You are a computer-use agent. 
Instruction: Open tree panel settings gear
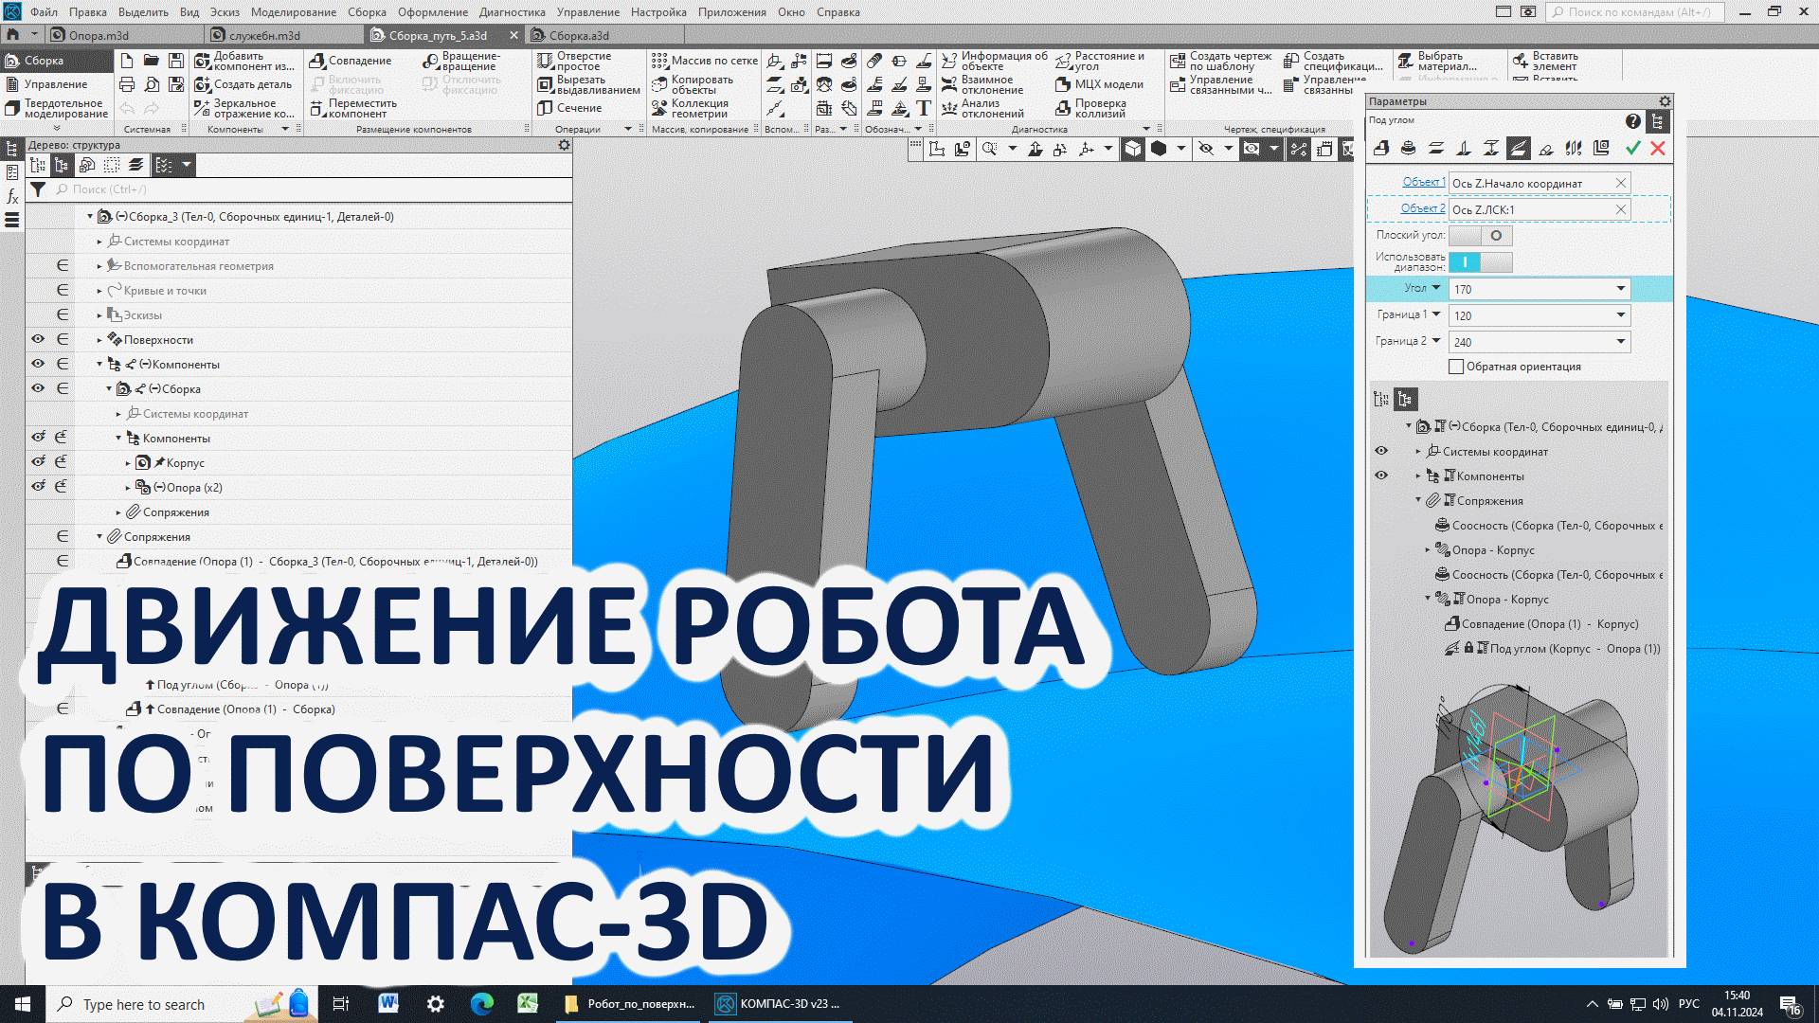coord(564,145)
